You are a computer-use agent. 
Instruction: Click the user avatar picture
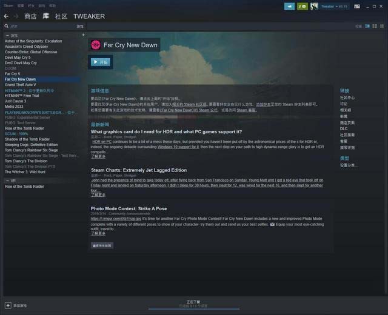[314, 7]
